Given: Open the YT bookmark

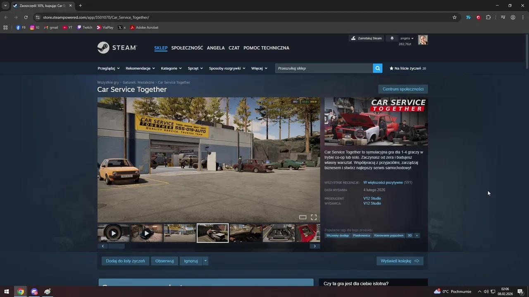Looking at the screenshot, I should coord(67,28).
